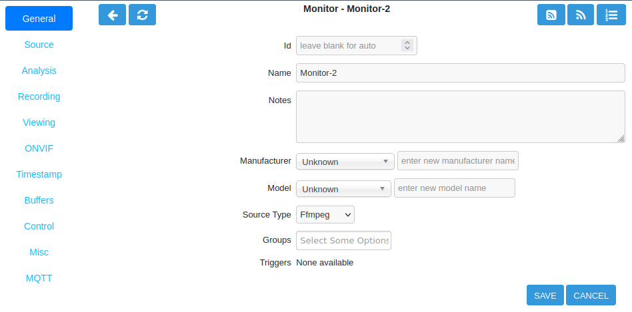Open the Groups multi-select box
The image size is (632, 312).
click(x=343, y=240)
